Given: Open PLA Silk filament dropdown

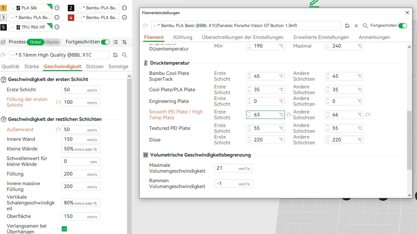Looking at the screenshot, I should pos(31,8).
